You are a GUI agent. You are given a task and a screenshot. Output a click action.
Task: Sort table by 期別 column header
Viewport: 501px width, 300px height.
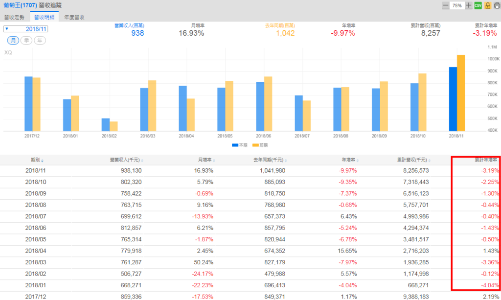[37, 160]
